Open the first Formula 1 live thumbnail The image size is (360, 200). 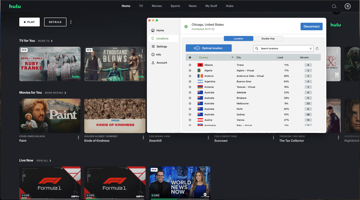pyautogui.click(x=50, y=182)
